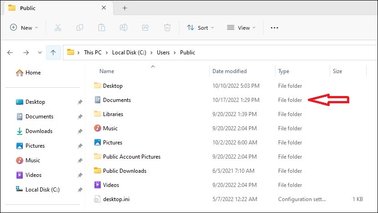Click the Cut scissors icon in toolbar
Screen dimensions: 378x213
click(58, 27)
